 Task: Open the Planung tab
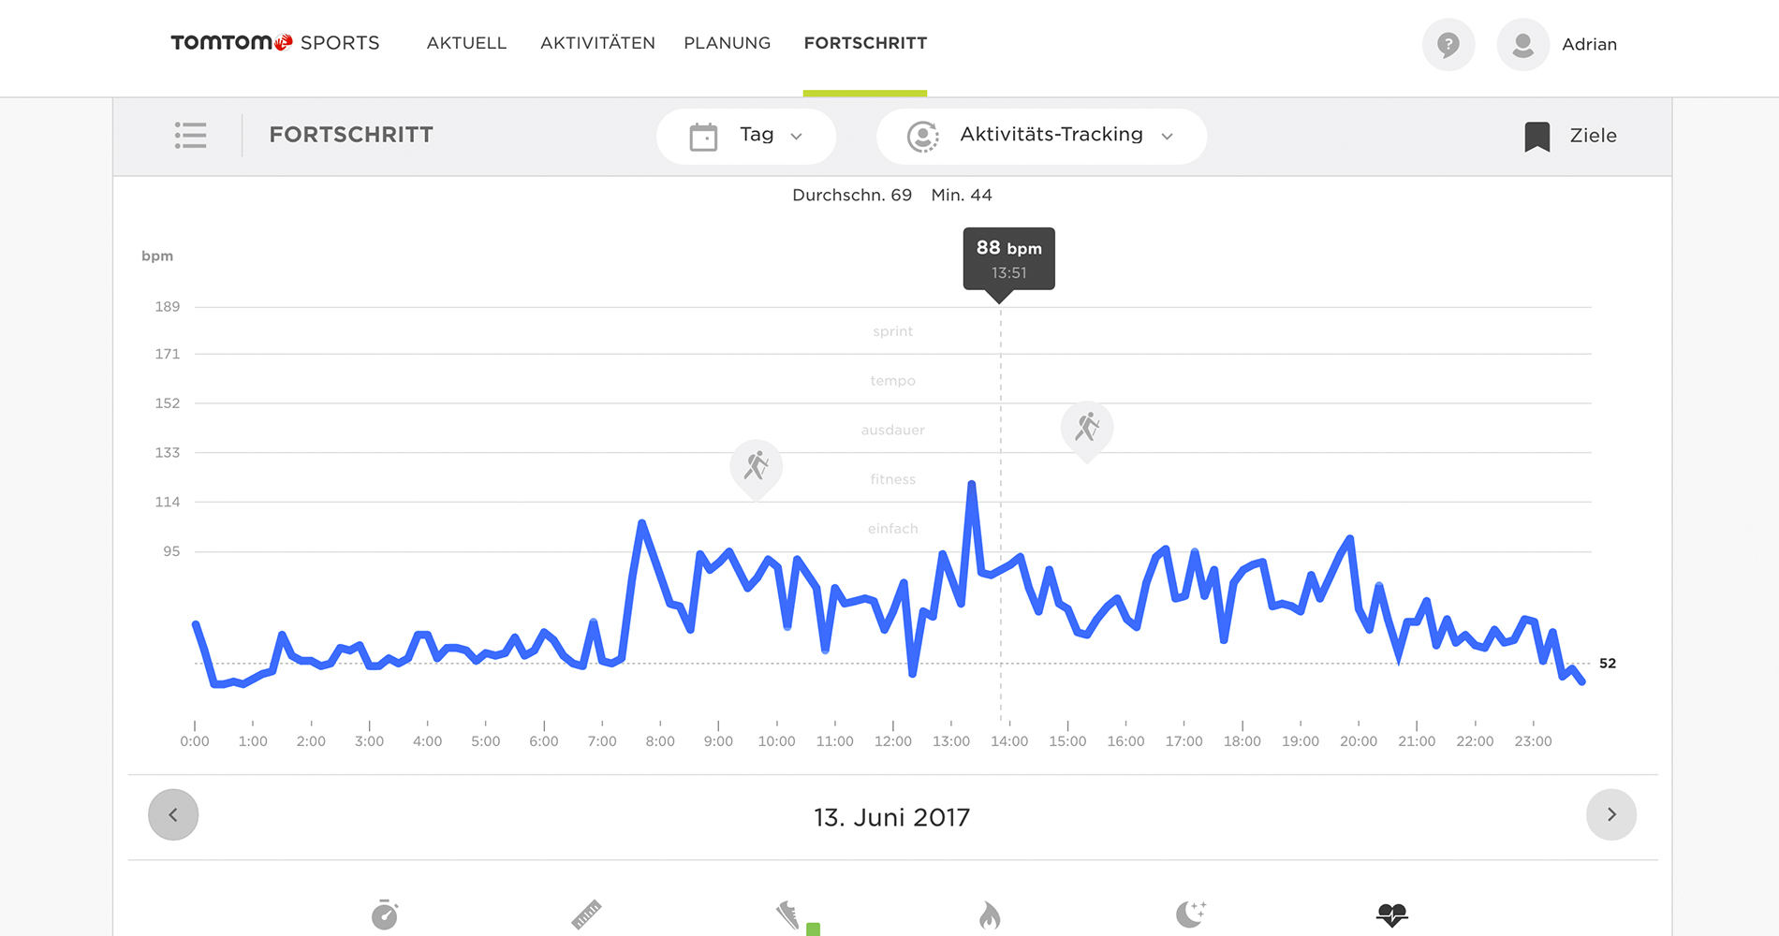[x=727, y=43]
